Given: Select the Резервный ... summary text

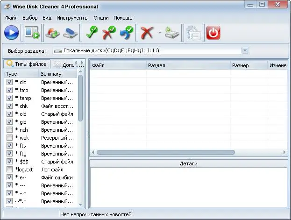Looking at the screenshot, I should point(57,138).
